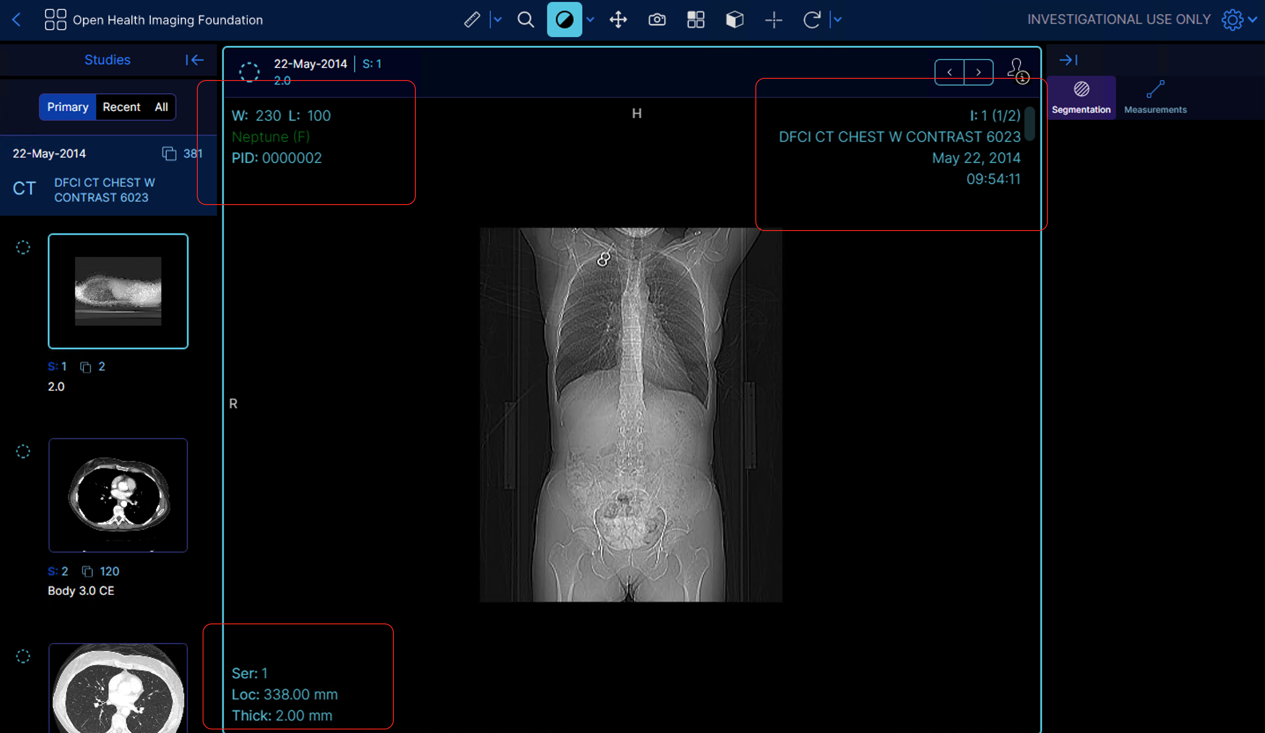Collapse the Studies left panel
1265x733 pixels.
(194, 60)
